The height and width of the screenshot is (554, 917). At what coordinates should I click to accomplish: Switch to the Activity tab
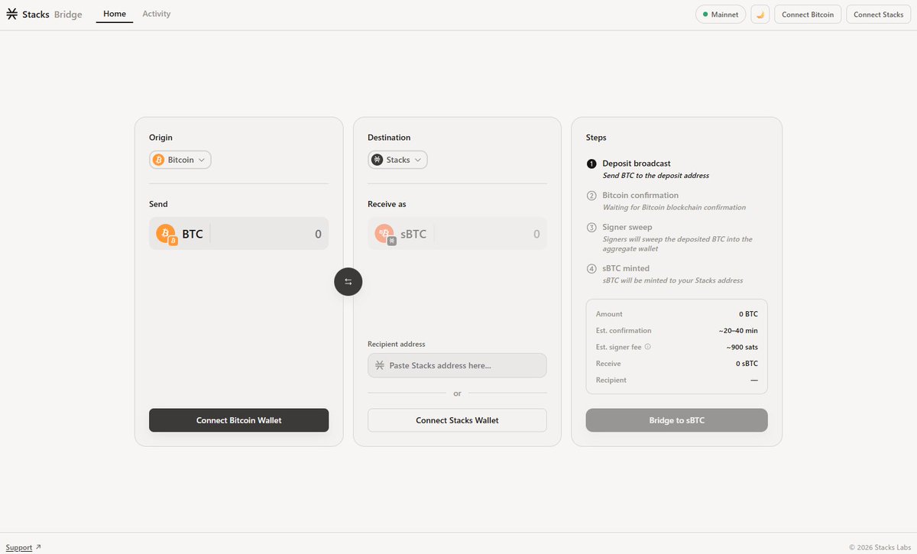(157, 14)
